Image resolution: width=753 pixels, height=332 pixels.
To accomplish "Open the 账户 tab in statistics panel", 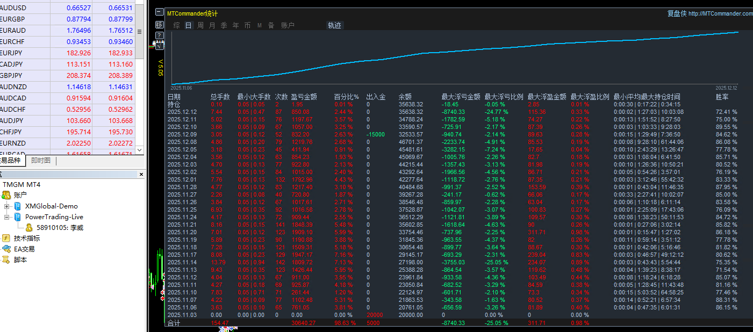I will point(288,25).
